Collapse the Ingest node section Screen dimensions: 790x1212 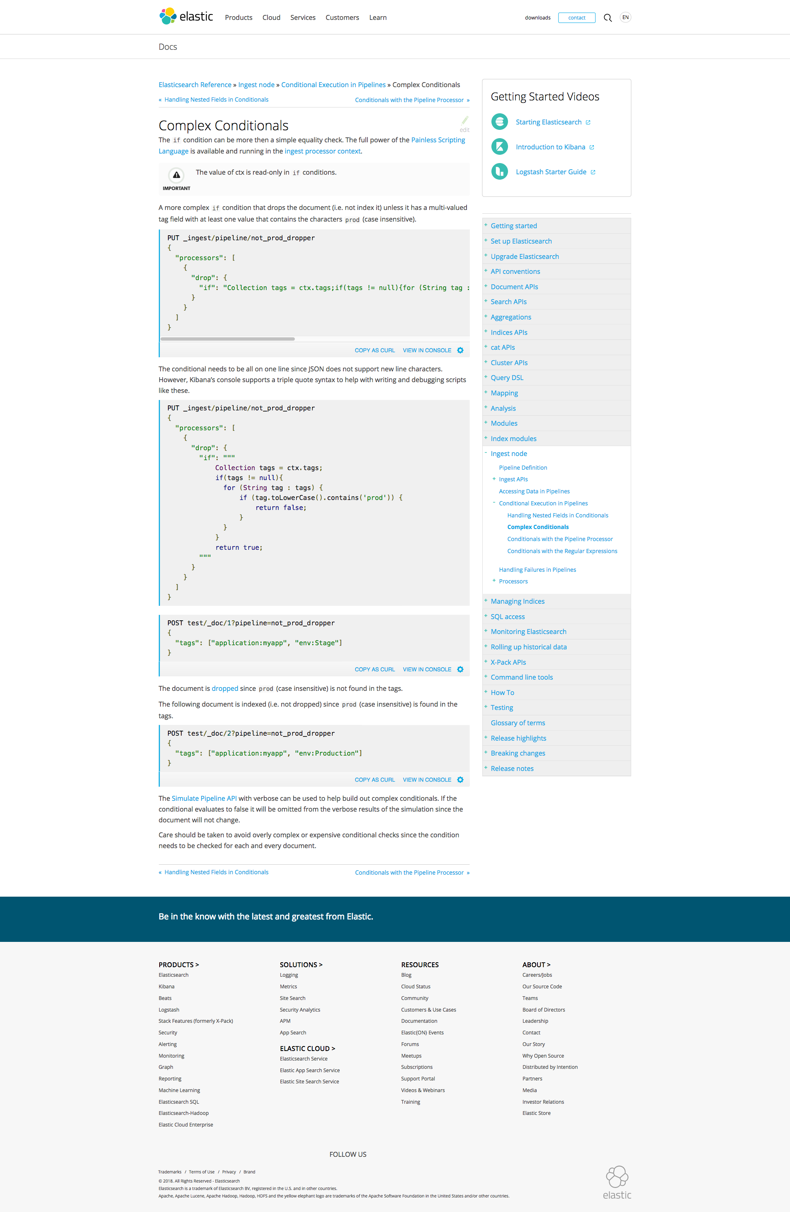point(486,453)
